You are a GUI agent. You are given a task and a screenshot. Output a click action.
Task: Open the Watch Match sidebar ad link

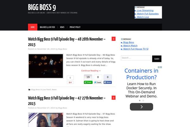[130, 46]
